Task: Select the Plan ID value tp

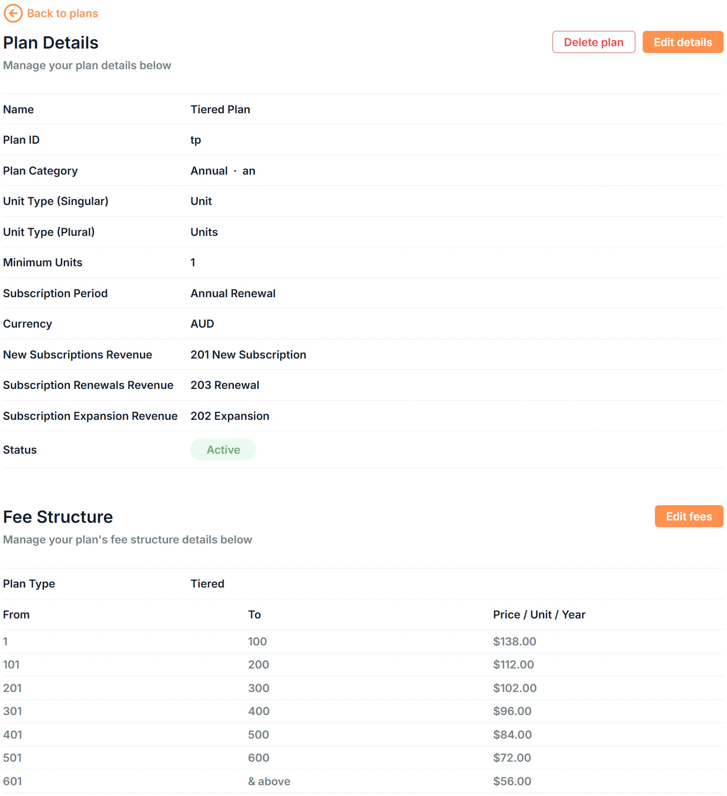Action: pos(196,140)
